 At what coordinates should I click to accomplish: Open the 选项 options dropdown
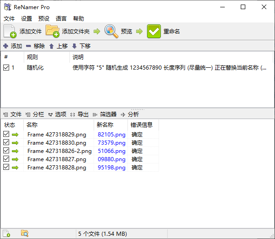pyautogui.click(x=58, y=114)
